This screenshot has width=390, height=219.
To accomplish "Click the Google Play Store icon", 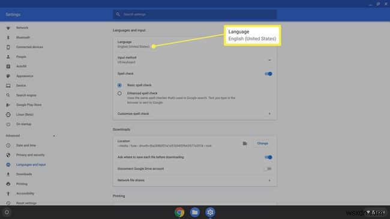I will coord(8,105).
